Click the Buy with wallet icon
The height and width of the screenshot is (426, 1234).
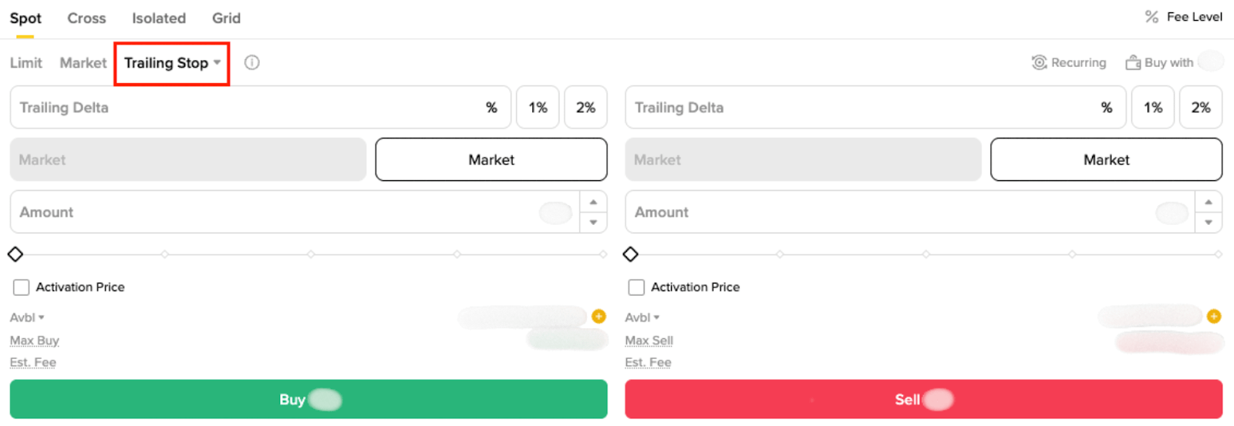pyautogui.click(x=1132, y=62)
